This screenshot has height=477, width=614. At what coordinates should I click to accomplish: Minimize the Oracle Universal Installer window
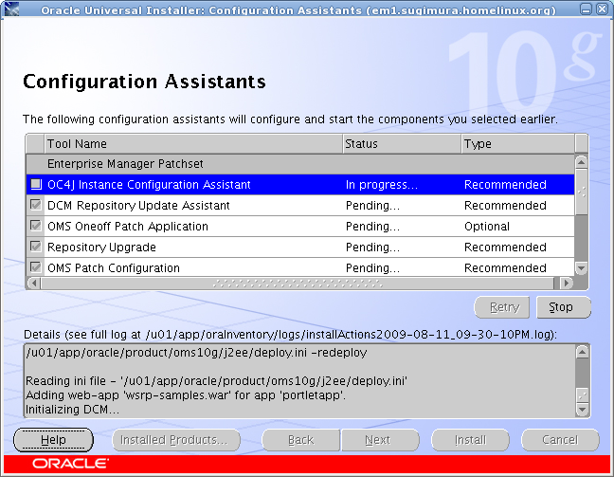[586, 9]
